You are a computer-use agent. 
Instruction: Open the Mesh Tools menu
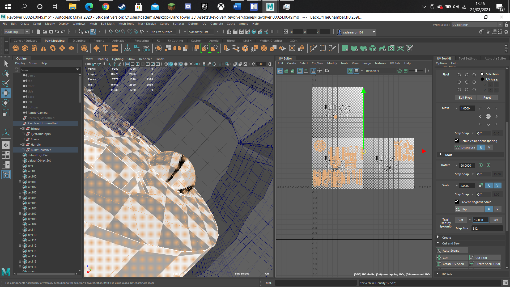126,24
